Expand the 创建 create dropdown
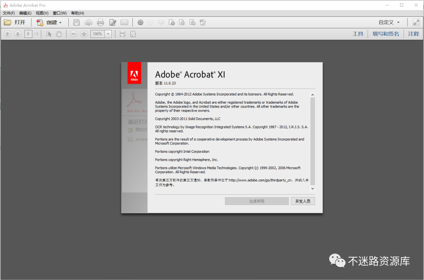 coord(60,23)
